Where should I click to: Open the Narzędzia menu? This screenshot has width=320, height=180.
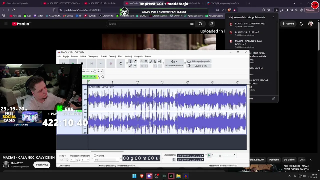coord(138,56)
